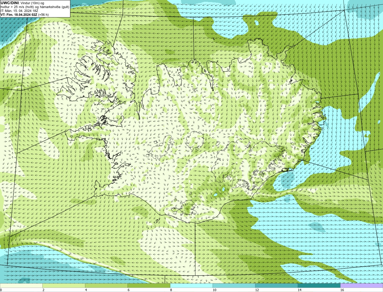Click the legend label "14"
Screen dimensions: 383x292
pyautogui.click(x=299, y=290)
